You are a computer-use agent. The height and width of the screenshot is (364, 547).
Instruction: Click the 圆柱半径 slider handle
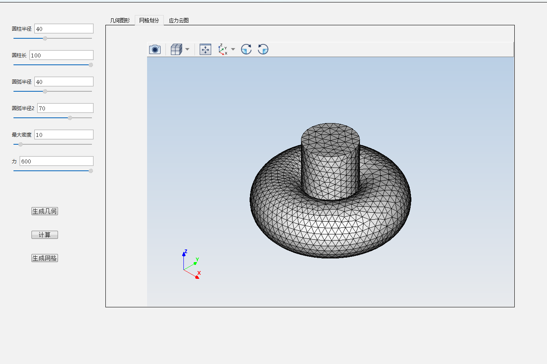[45, 38]
